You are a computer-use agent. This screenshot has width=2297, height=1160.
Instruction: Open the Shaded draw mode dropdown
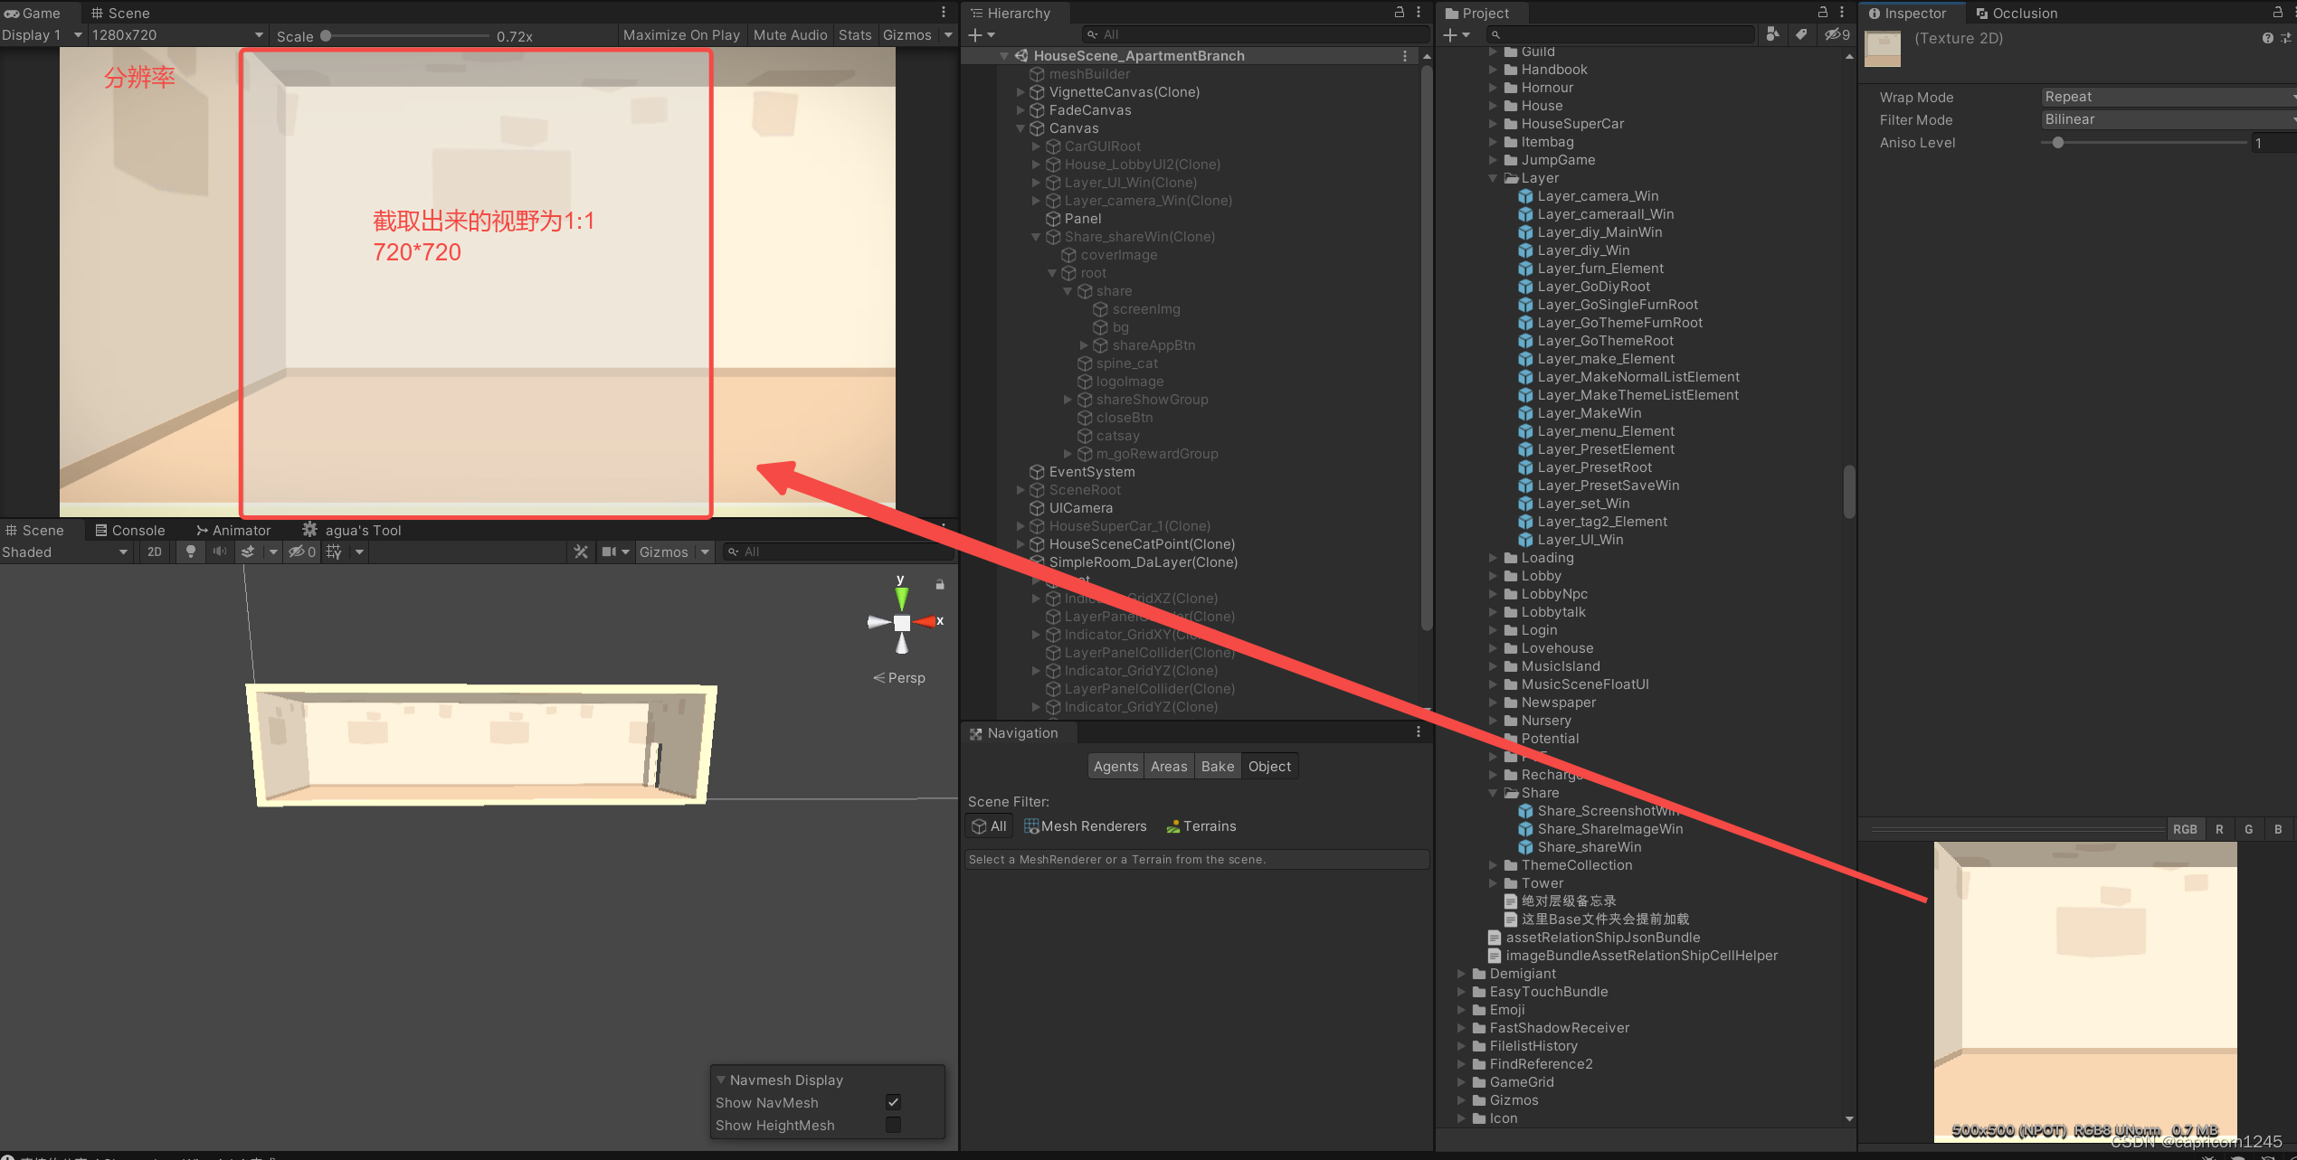click(x=65, y=552)
